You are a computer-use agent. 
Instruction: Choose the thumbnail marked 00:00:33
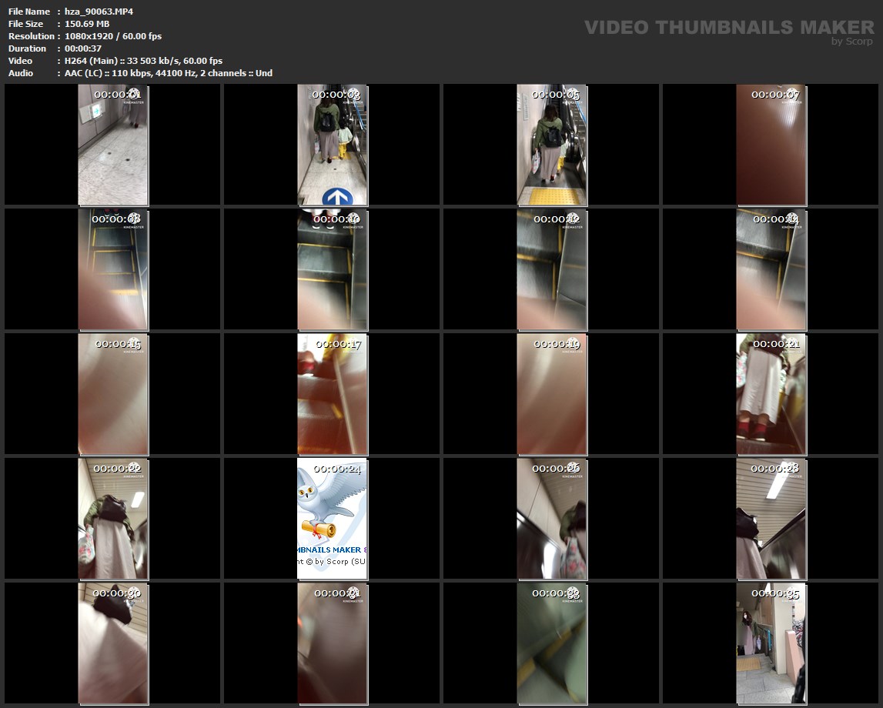[x=552, y=644]
